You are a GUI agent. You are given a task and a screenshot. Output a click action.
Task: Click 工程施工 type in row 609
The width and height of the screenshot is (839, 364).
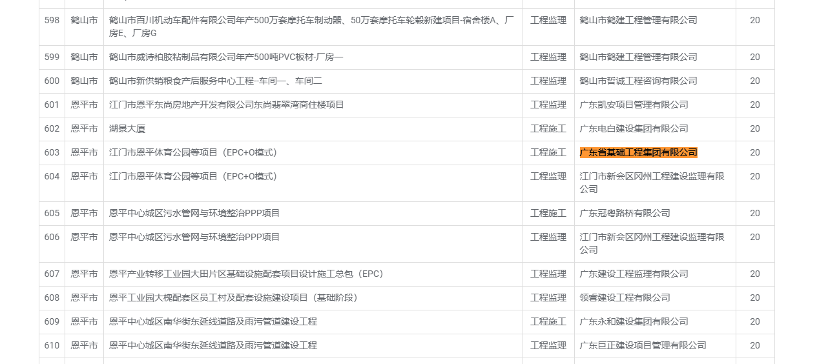pyautogui.click(x=548, y=322)
